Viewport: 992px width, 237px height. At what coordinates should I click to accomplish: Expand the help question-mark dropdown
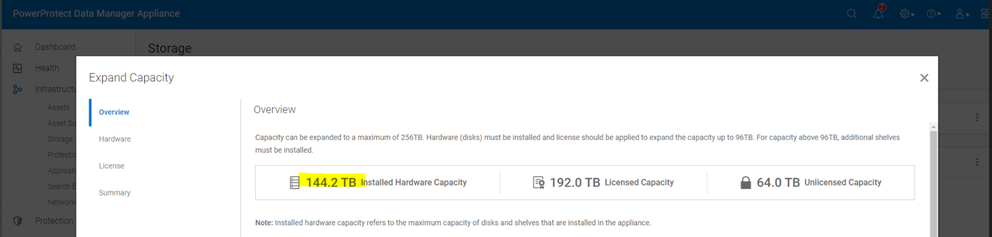coord(933,14)
